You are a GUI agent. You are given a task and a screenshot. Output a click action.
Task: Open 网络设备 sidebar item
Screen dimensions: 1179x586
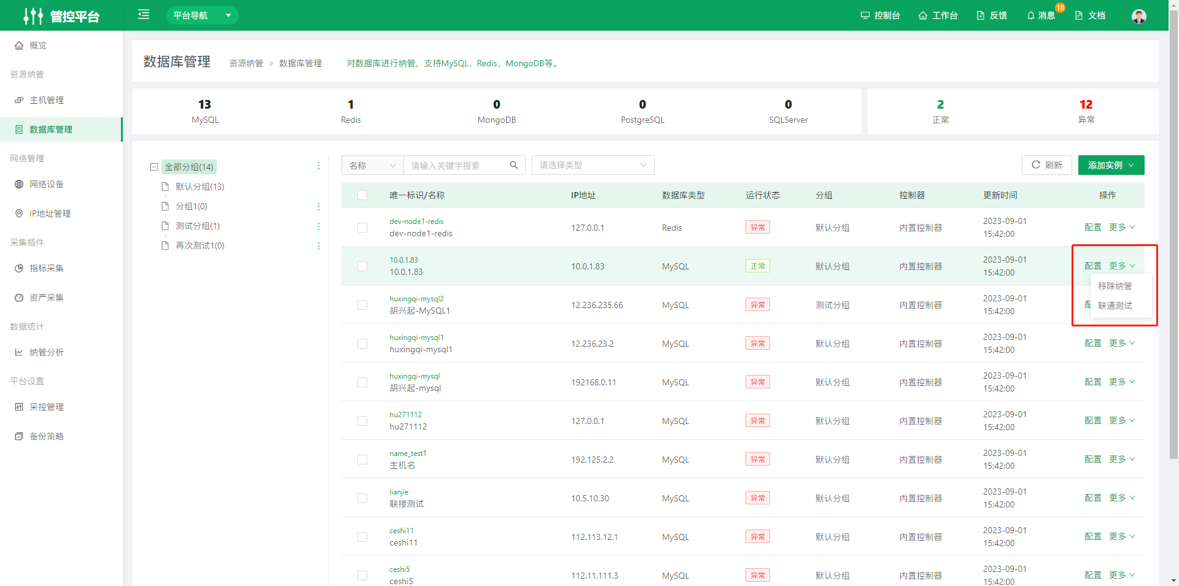tap(61, 184)
